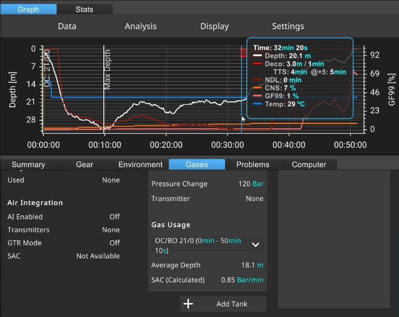Open the Environment tab
The height and width of the screenshot is (317, 399).
point(141,164)
